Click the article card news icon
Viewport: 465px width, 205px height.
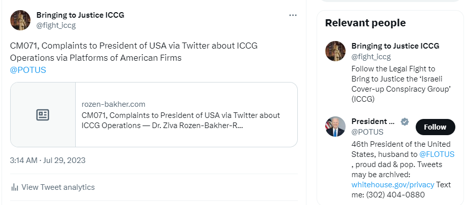(43, 115)
